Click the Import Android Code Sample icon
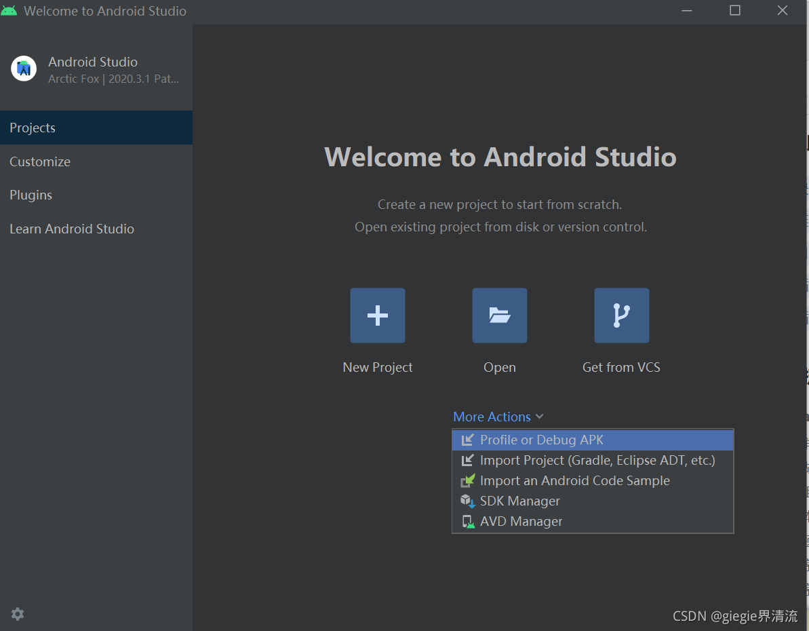 (467, 481)
